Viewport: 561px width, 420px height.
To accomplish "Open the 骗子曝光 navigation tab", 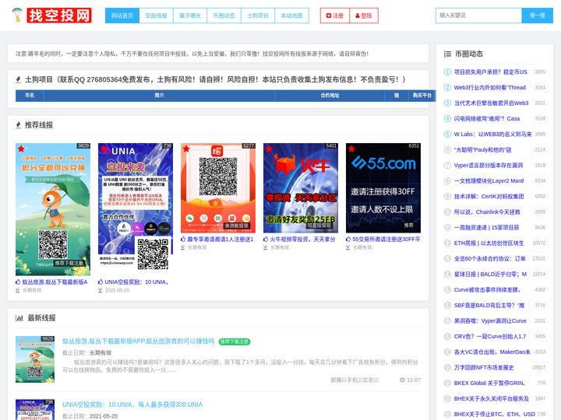I will (x=190, y=16).
